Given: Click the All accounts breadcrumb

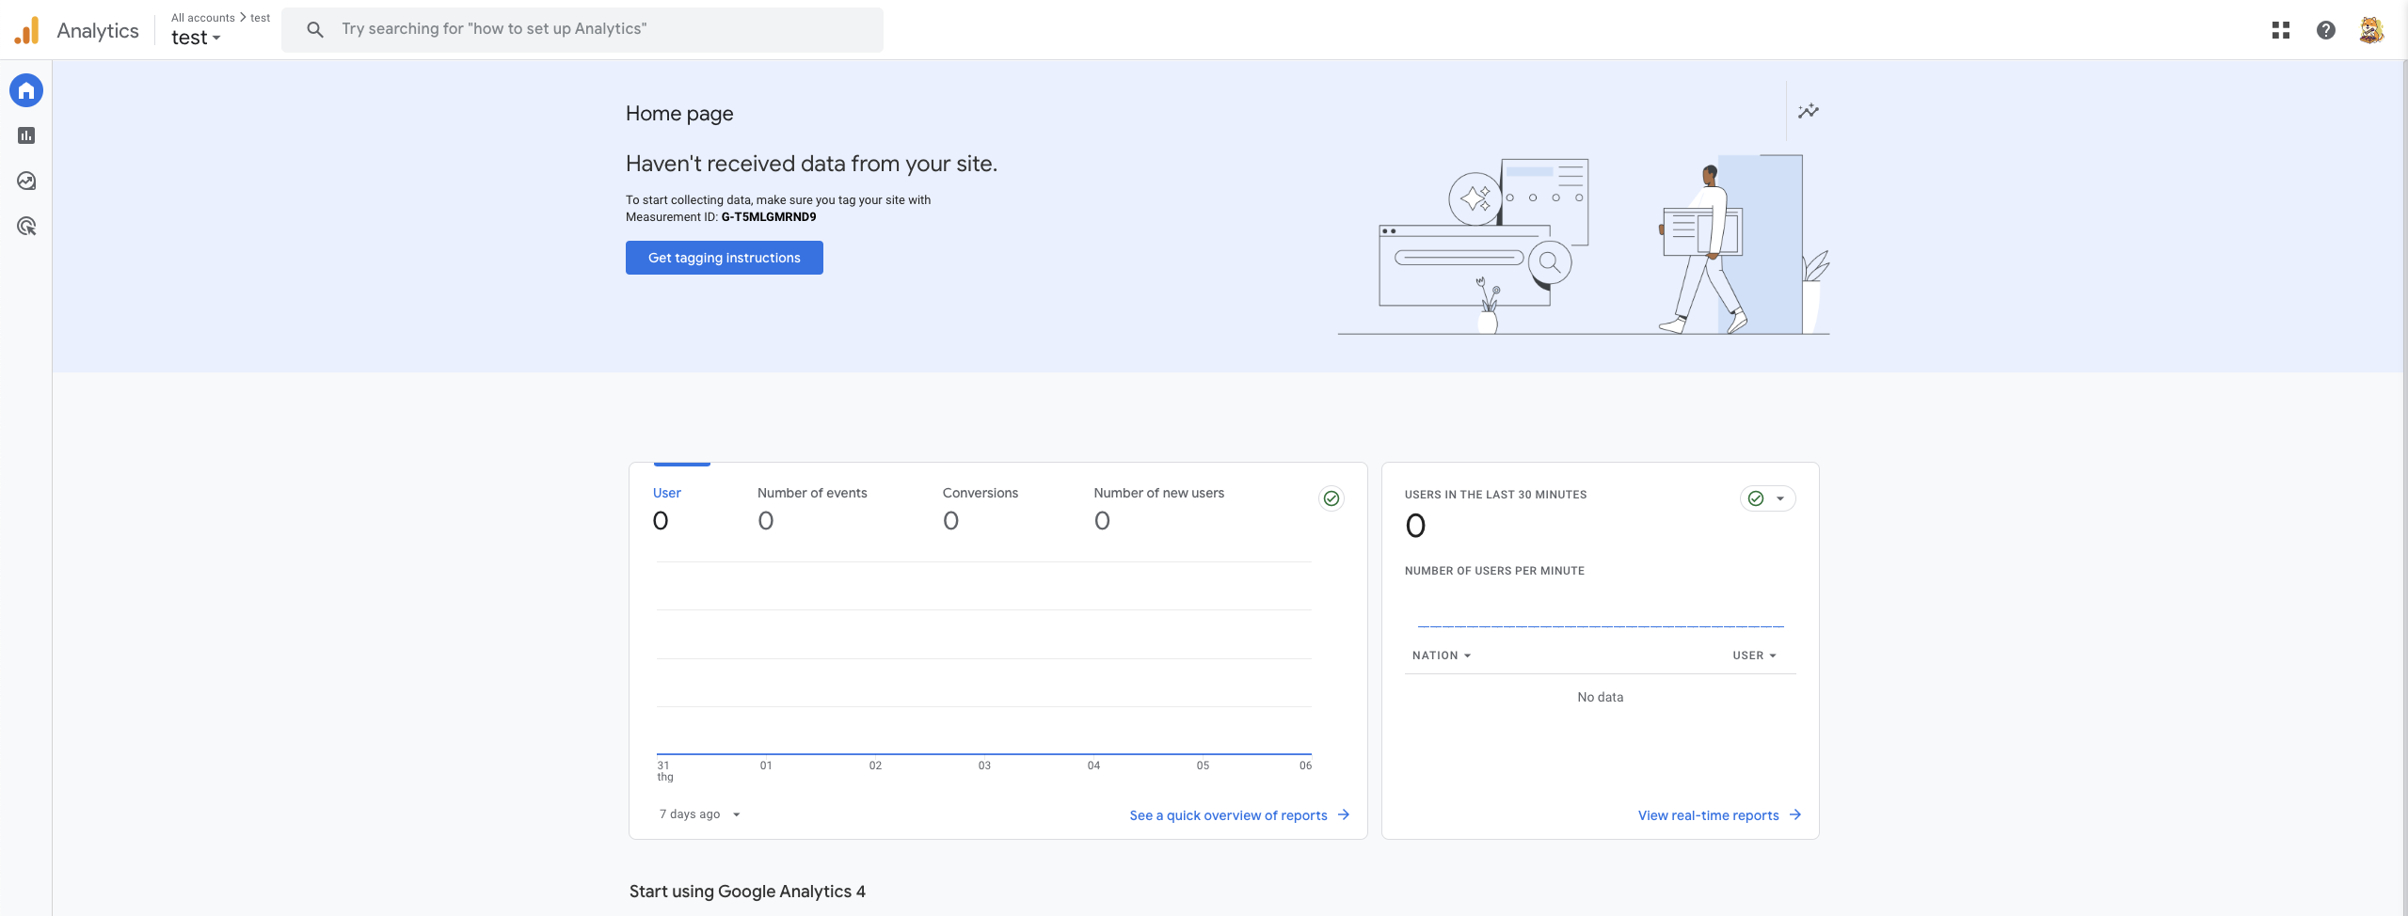Looking at the screenshot, I should (203, 18).
